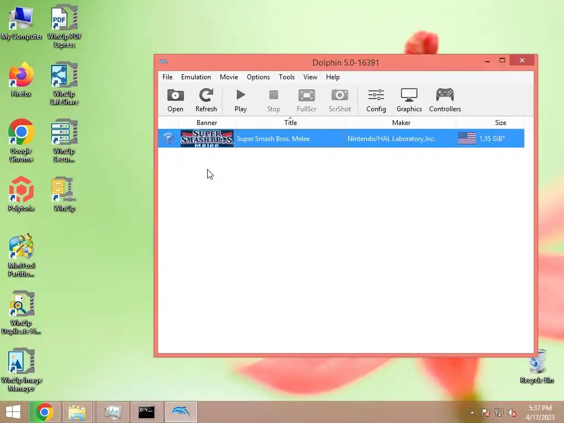Sort the game list by Maker column

tap(401, 123)
